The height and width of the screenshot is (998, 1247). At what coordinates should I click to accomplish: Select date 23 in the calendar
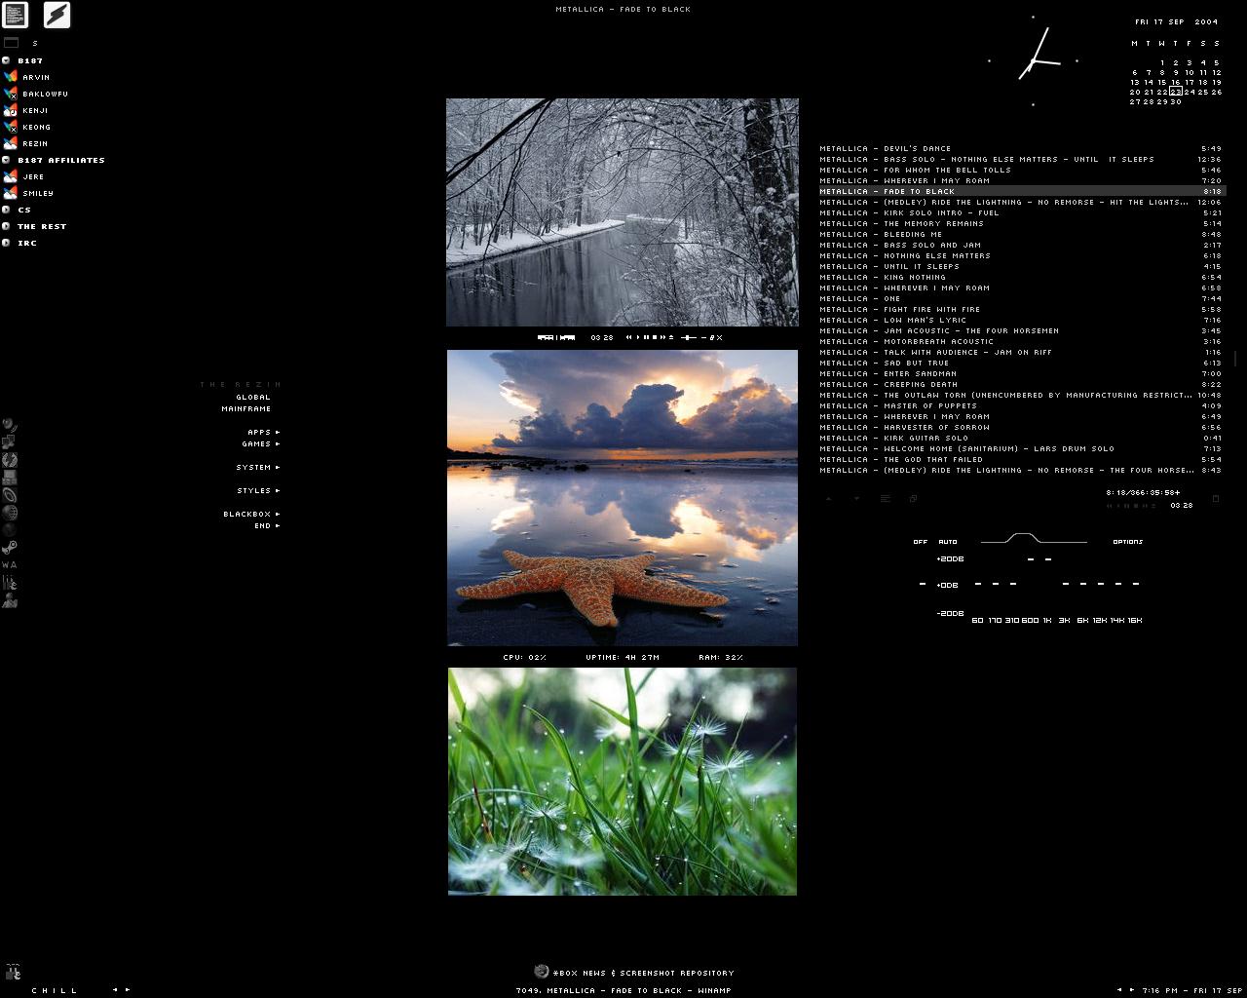pyautogui.click(x=1176, y=92)
